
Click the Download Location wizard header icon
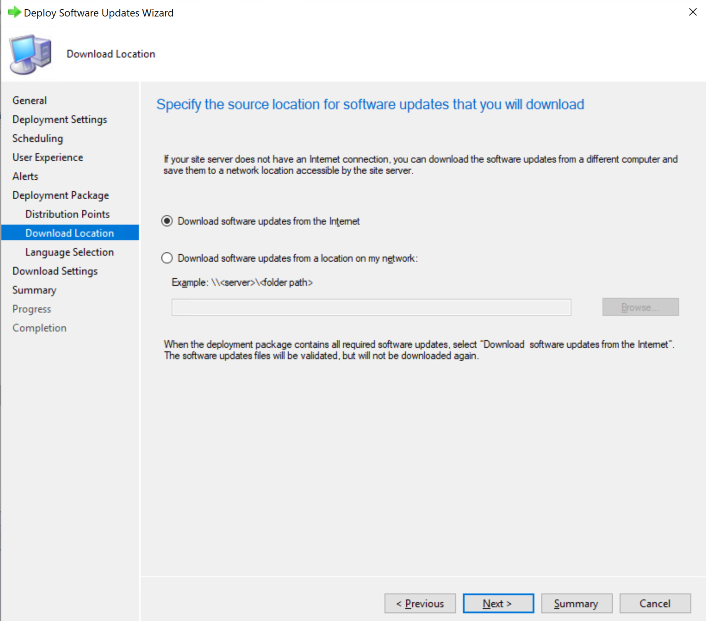tap(29, 54)
